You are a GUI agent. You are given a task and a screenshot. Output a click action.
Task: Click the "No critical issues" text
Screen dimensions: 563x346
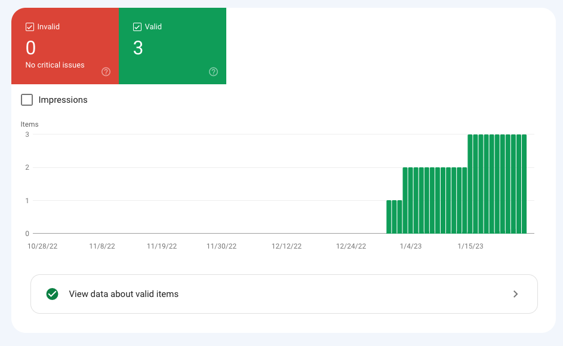(55, 65)
